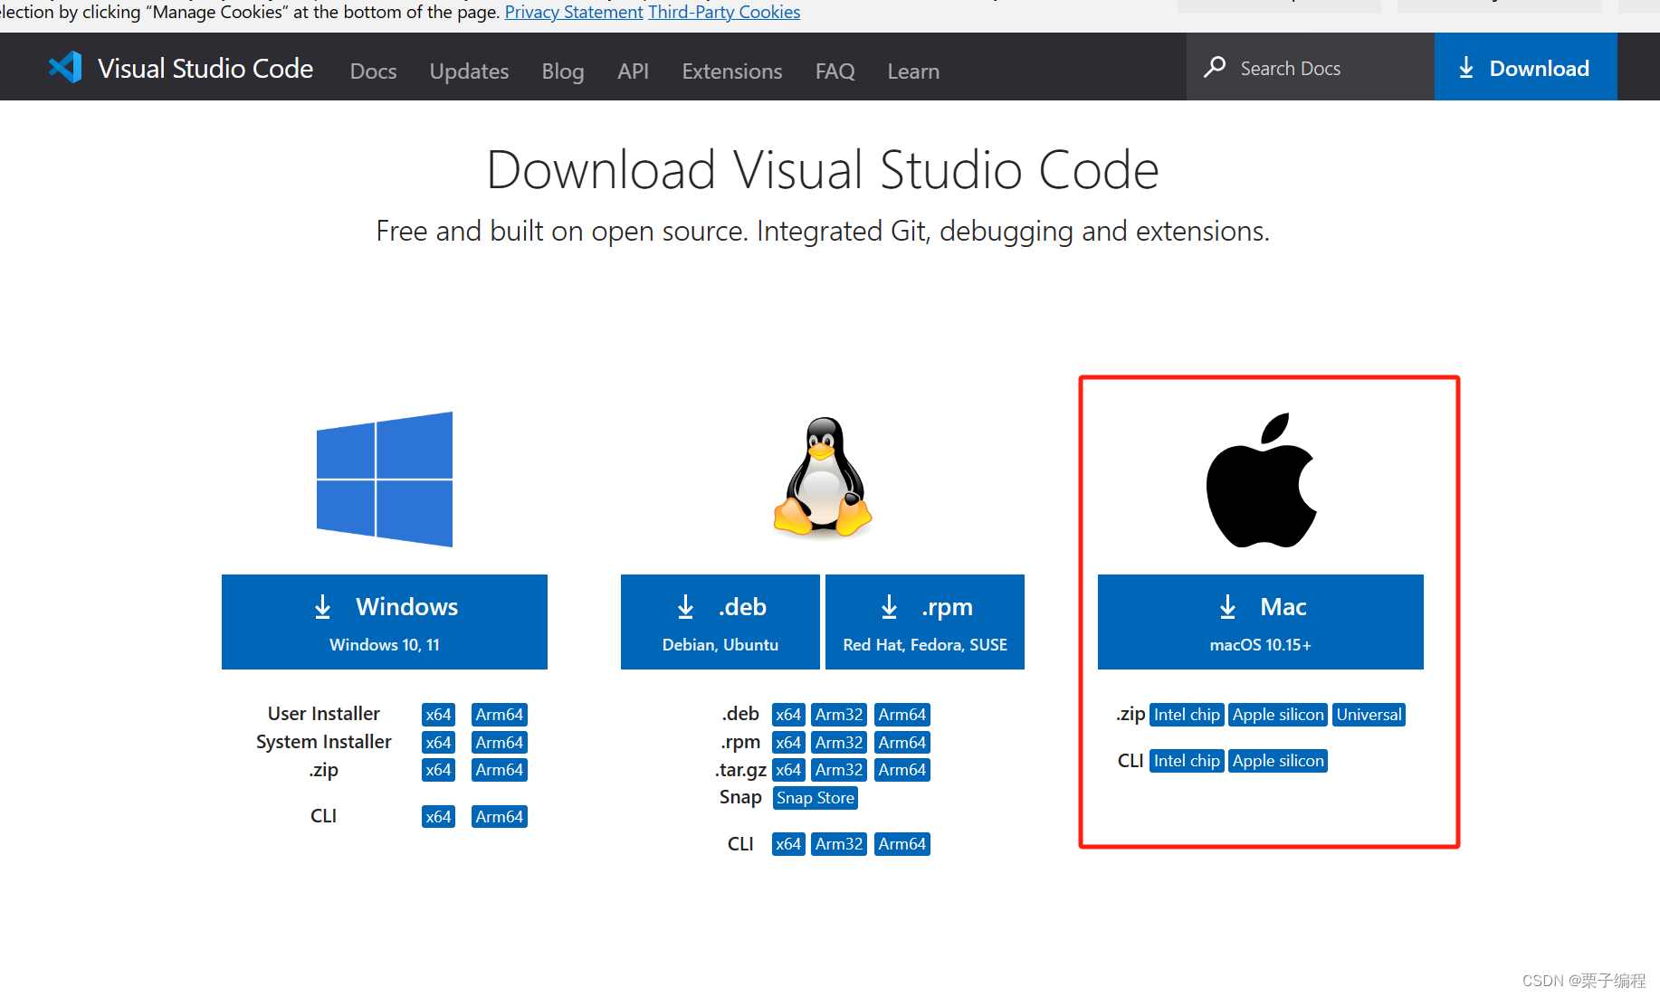
Task: Click the Visual Studio Code logo icon
Action: [x=65, y=68]
